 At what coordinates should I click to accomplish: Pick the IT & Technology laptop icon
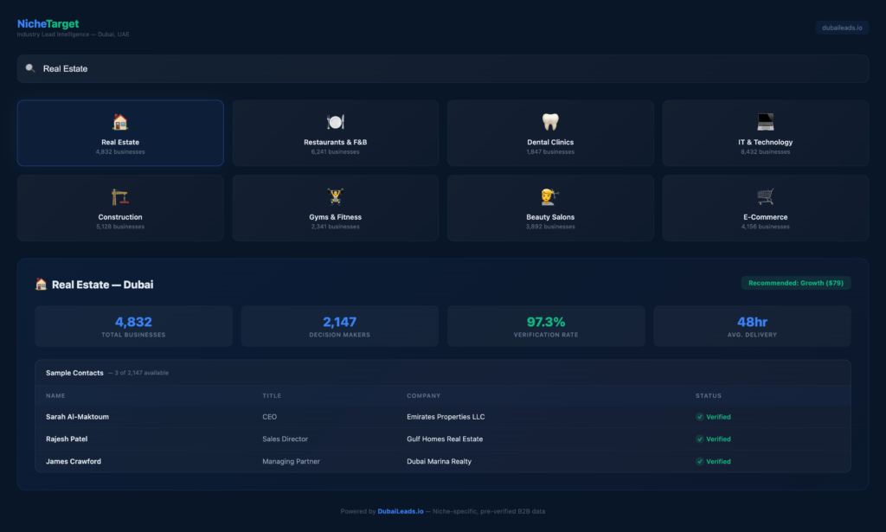tap(765, 123)
